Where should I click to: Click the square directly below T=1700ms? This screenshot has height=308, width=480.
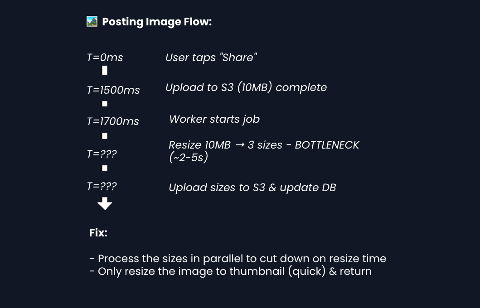(x=105, y=136)
